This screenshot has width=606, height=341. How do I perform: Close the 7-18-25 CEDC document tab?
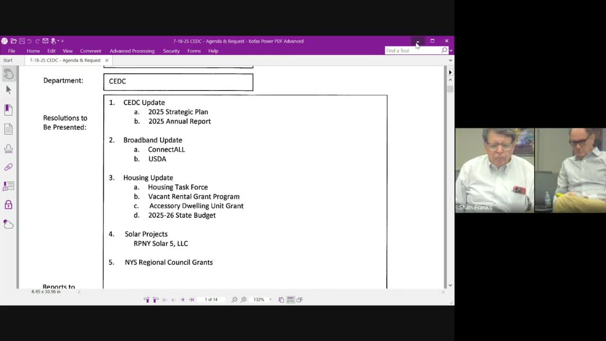point(107,60)
